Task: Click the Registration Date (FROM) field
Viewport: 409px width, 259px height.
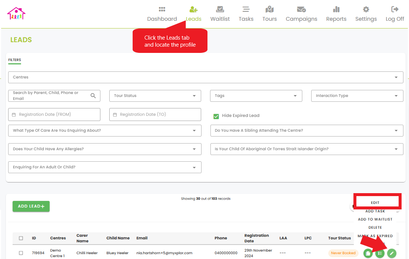Action: click(54, 115)
